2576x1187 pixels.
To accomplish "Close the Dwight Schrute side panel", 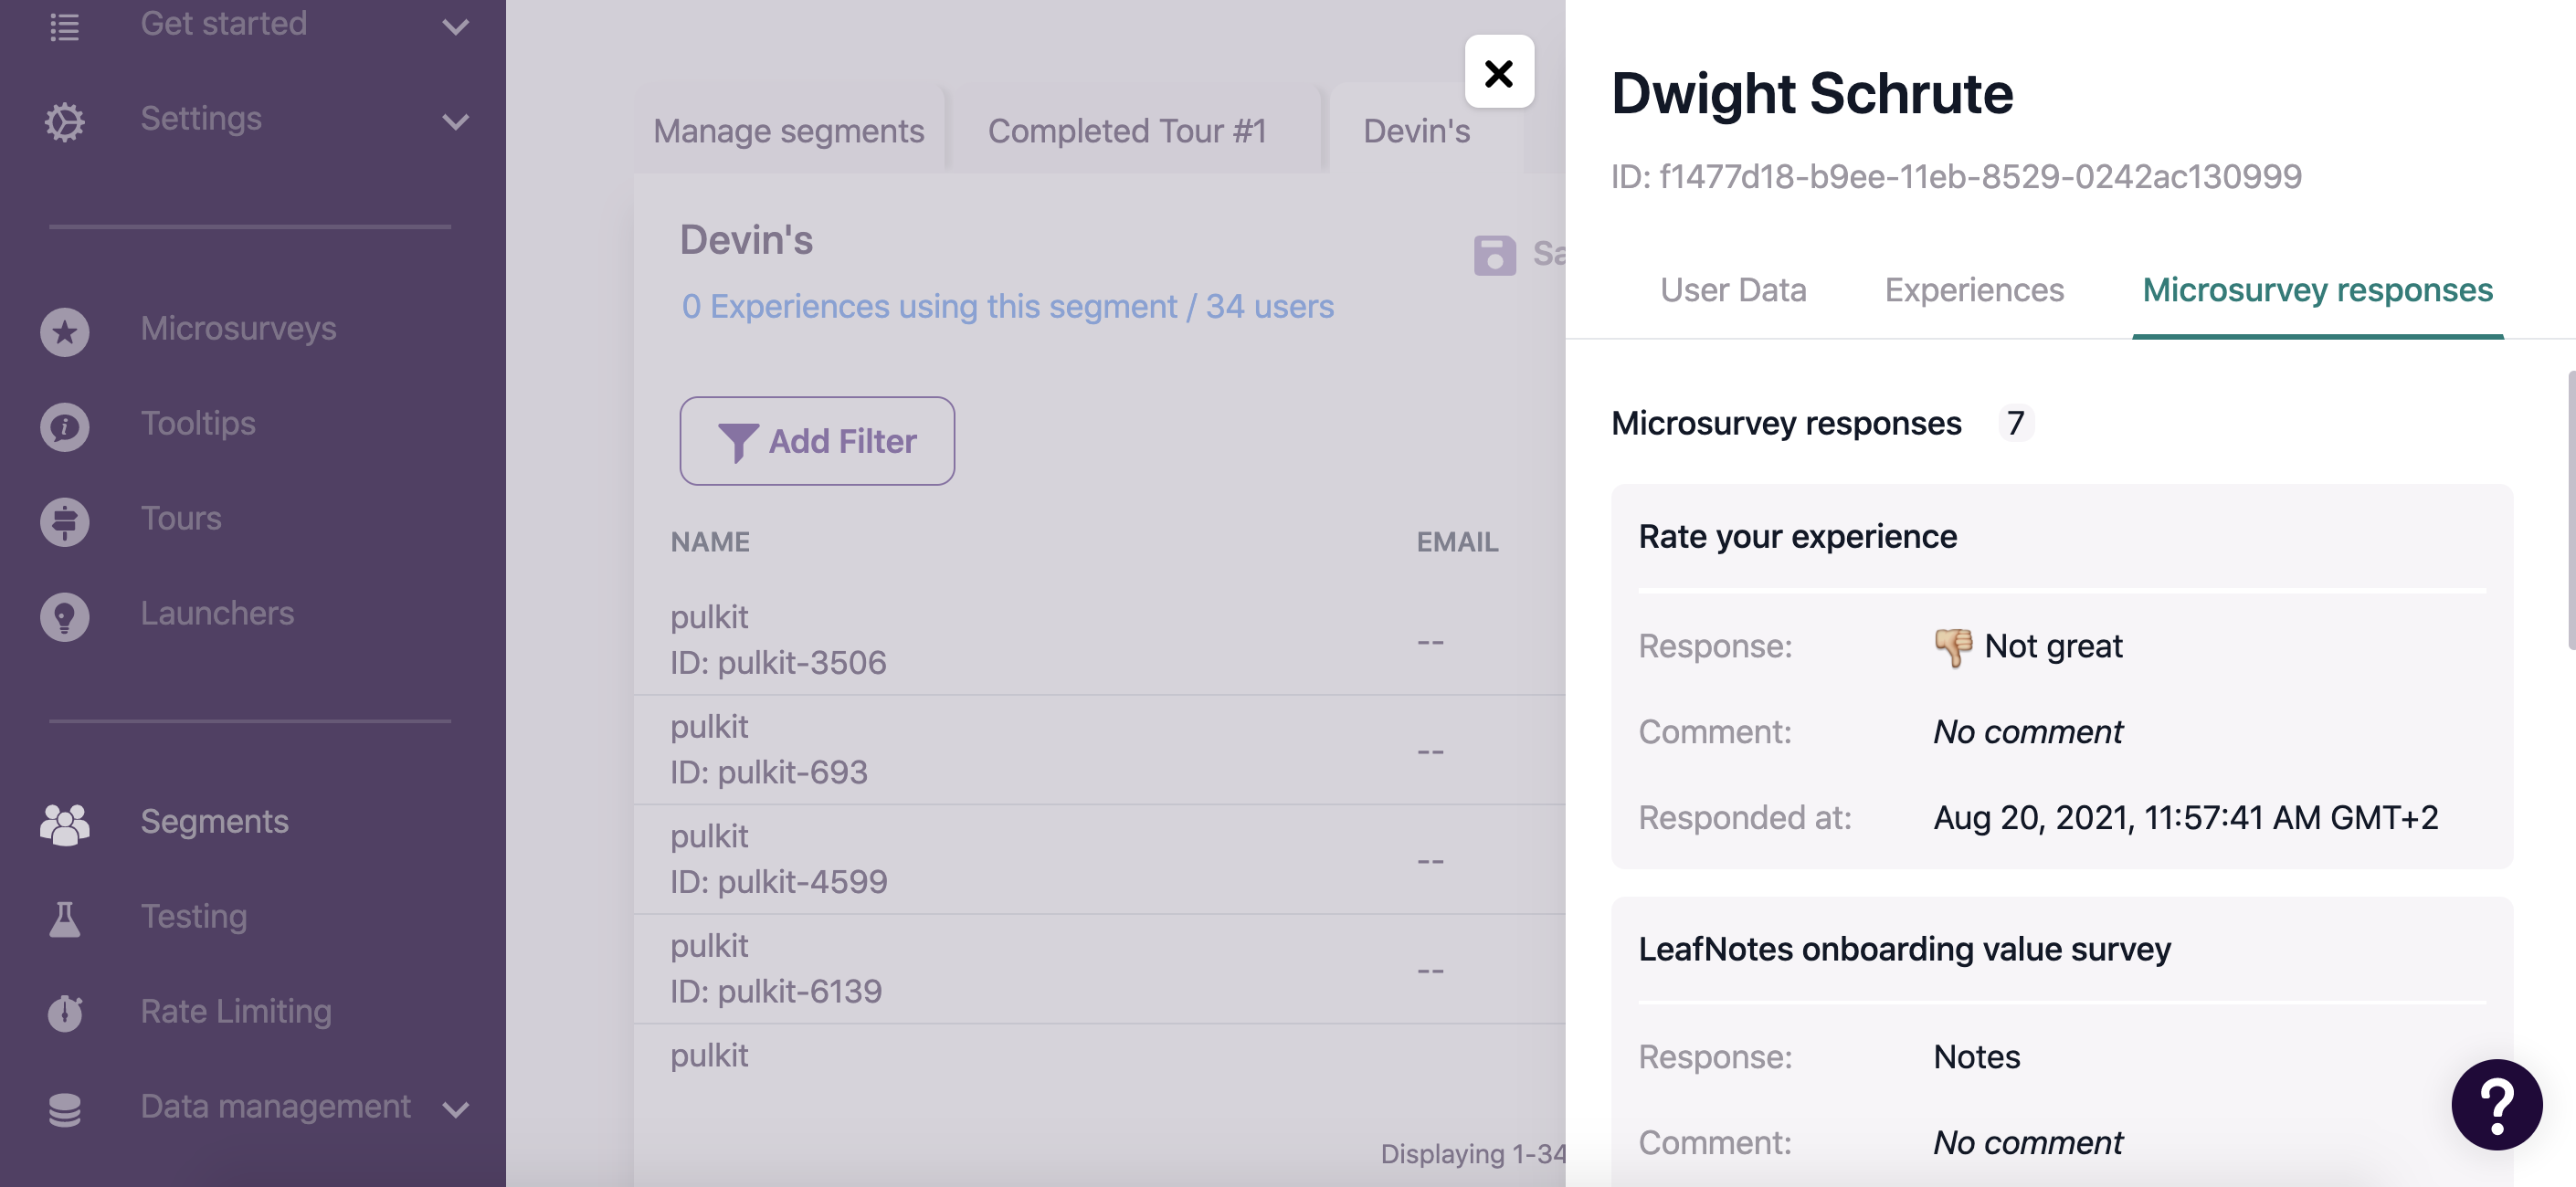I will pos(1499,72).
